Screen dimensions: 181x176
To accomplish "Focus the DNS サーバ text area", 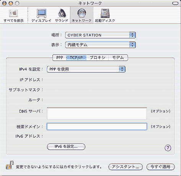I will pyautogui.click(x=97, y=113).
